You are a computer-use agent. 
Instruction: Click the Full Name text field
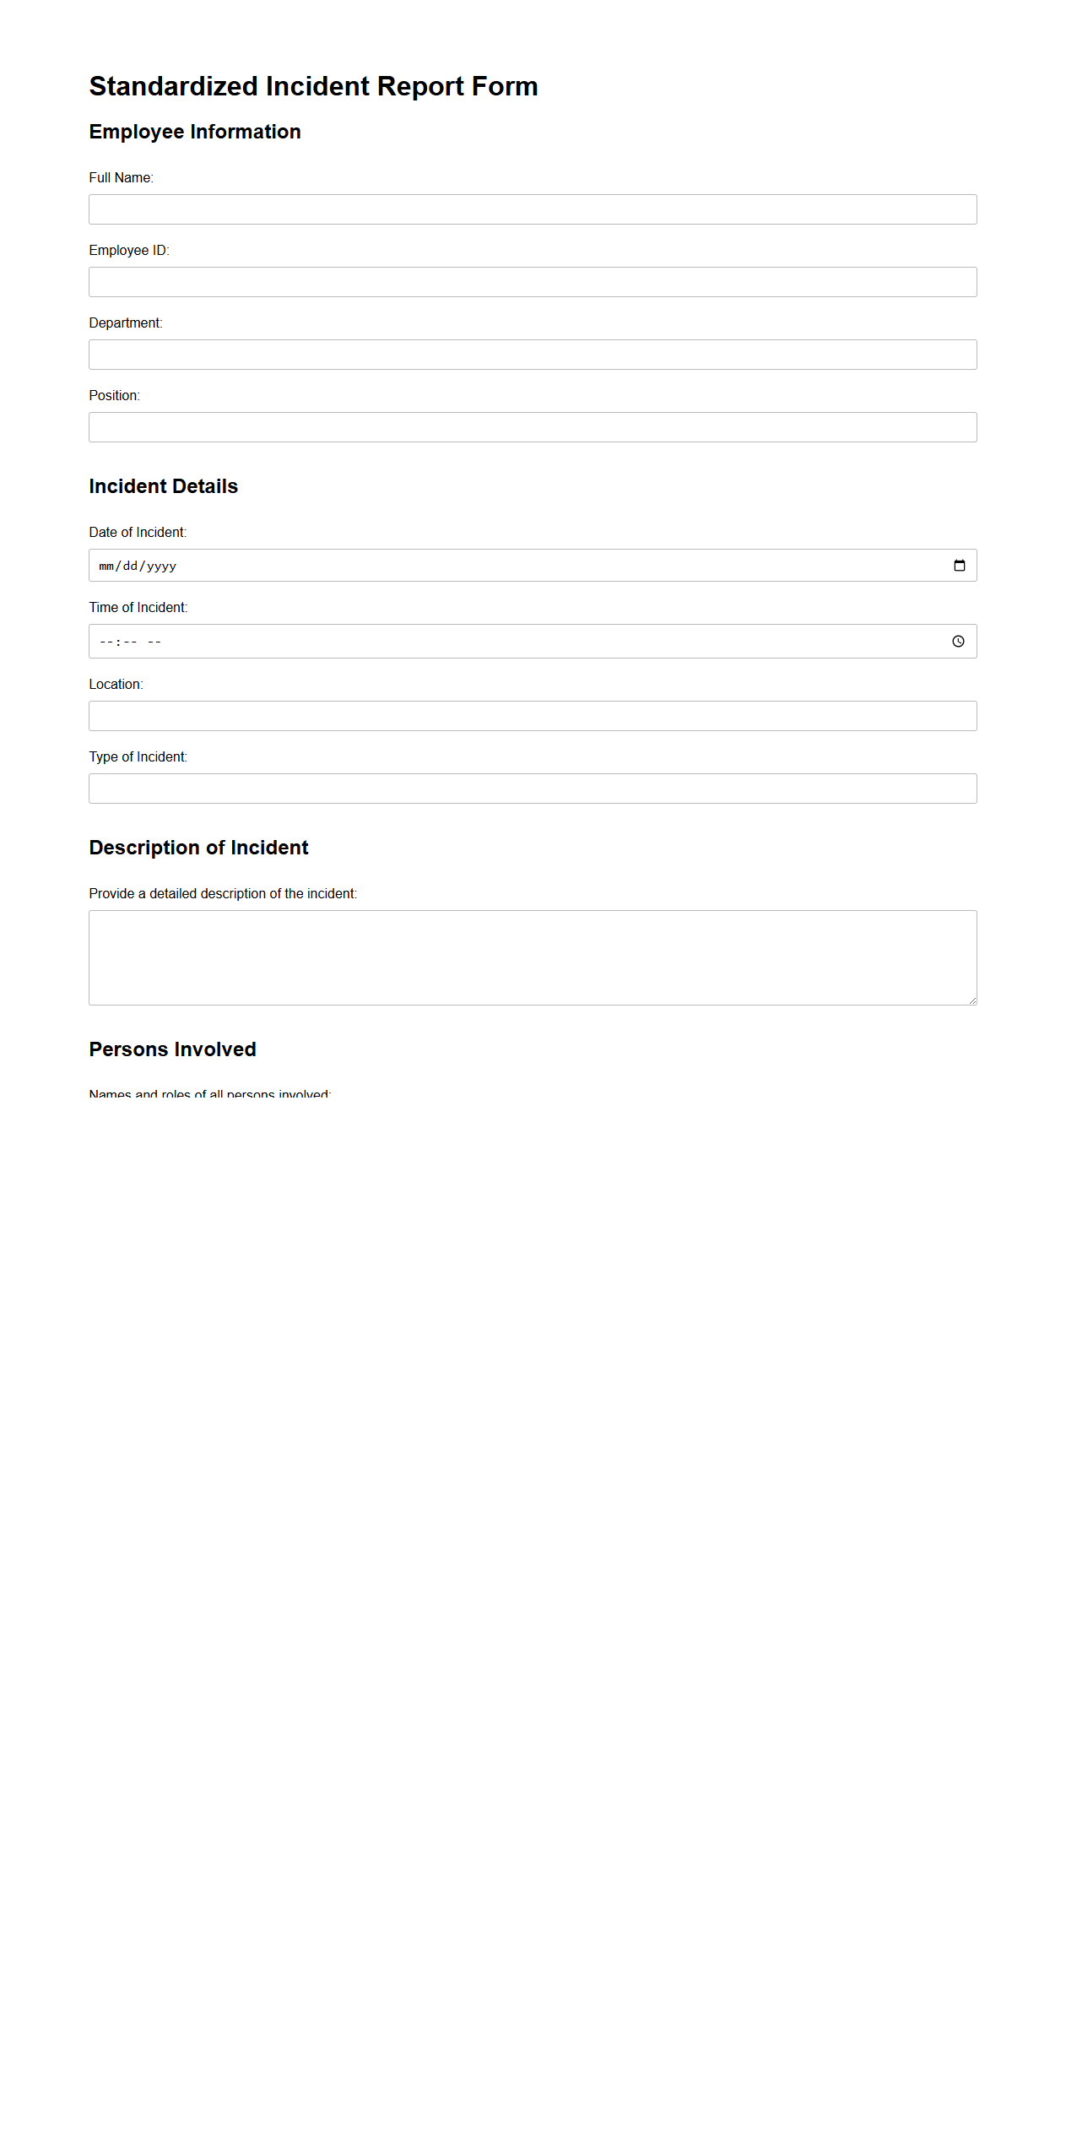coord(533,209)
